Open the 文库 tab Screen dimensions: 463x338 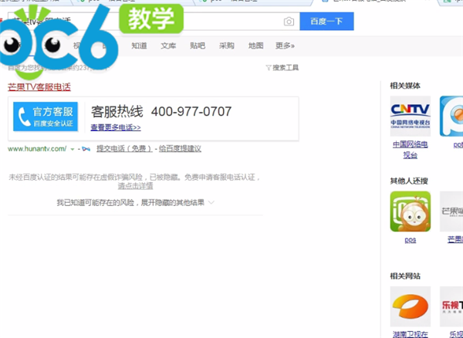[x=168, y=46]
